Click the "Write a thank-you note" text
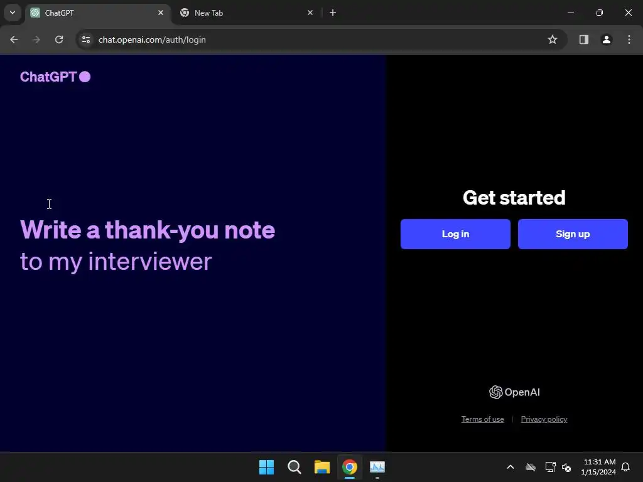This screenshot has width=643, height=482. pyautogui.click(x=148, y=230)
